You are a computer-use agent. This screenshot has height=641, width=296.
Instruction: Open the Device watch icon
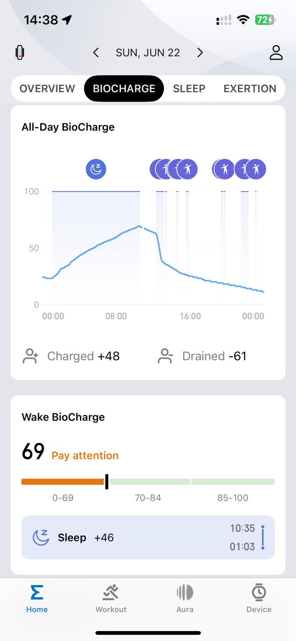(259, 592)
